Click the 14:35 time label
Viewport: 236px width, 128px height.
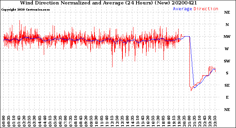(132, 121)
